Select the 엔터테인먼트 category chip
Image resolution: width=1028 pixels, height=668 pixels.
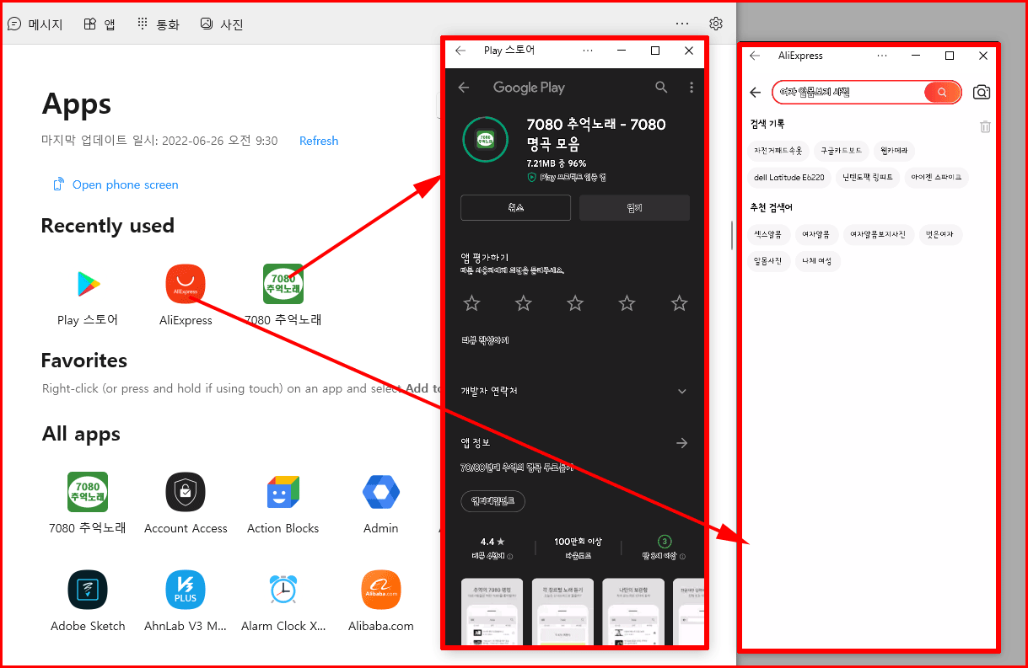[493, 501]
